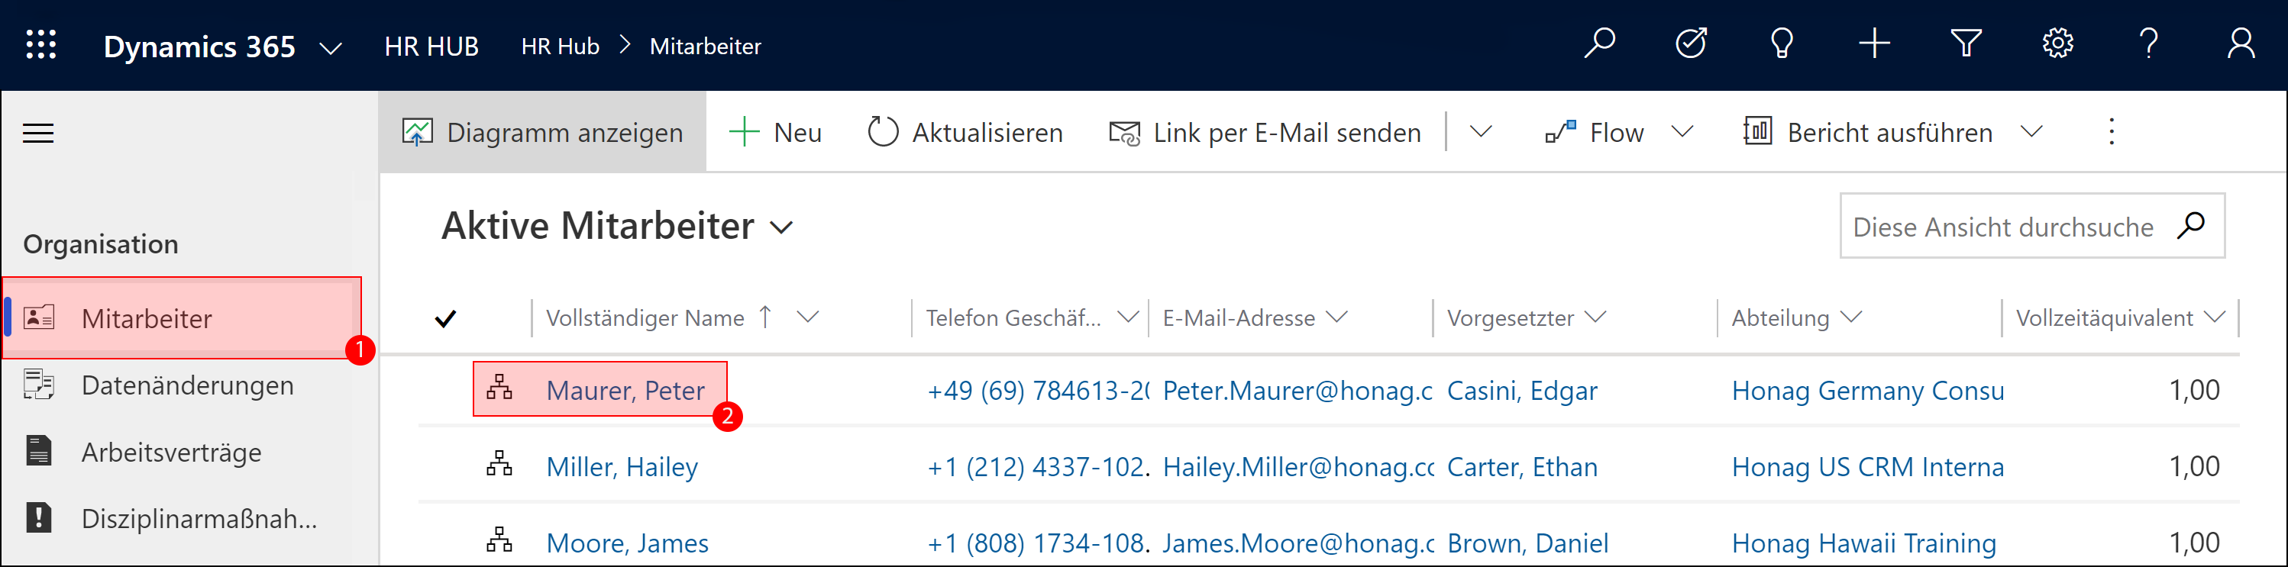
Task: Open the task flow checkmark icon
Action: point(1691,43)
